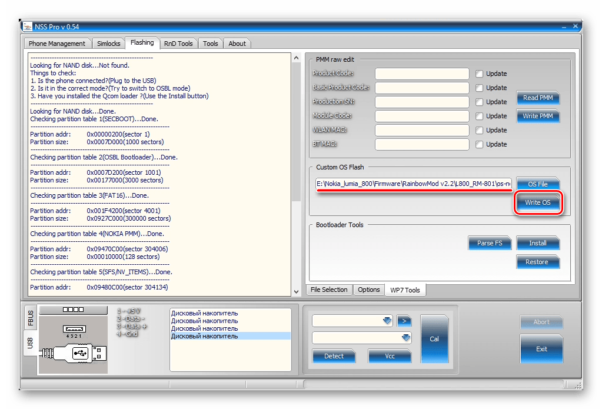This screenshot has width=602, height=409.
Task: Tick the Update checkbox next to WLAN MAC
Action: coord(479,130)
